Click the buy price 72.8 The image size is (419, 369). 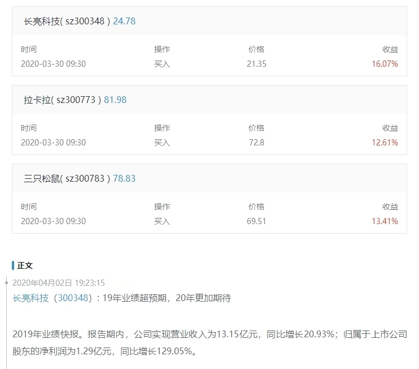click(x=256, y=143)
